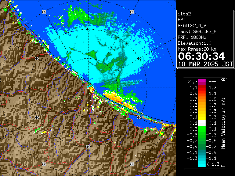The width and height of the screenshot is (235, 176).
Task: Click the "PPI" scan type label
Action: [x=181, y=20]
